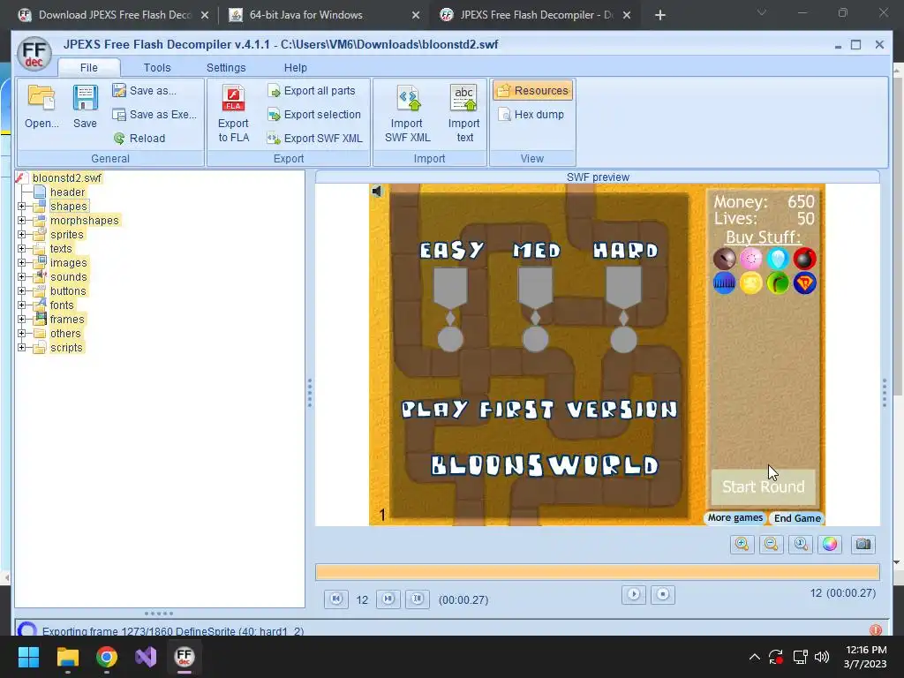
Task: Take a snapshot with camera icon
Action: click(863, 544)
